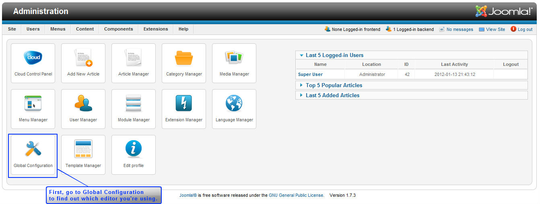Click the 2012-01-13 21:43:12 activity cell

pos(454,74)
